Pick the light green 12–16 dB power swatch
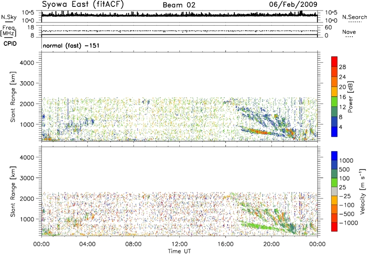 click(x=334, y=101)
